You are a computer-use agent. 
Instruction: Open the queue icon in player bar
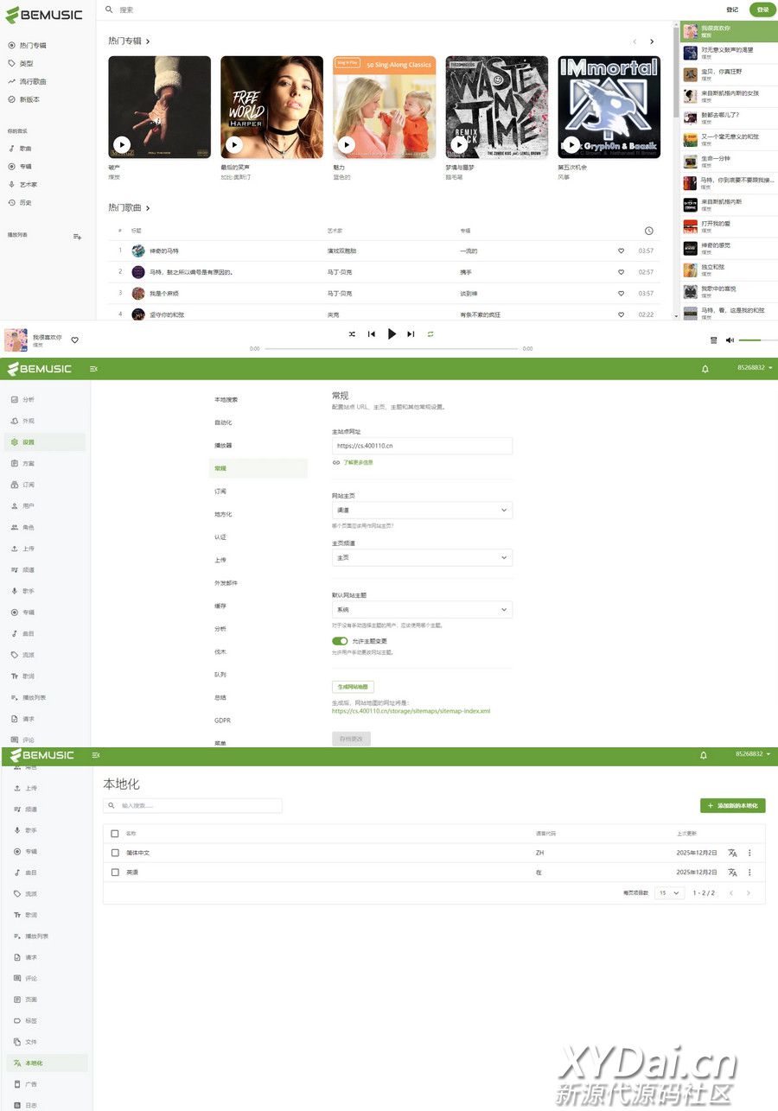click(713, 340)
